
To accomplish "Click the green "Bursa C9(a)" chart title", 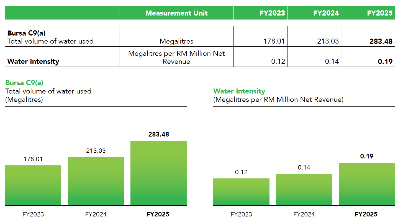I will (x=24, y=83).
